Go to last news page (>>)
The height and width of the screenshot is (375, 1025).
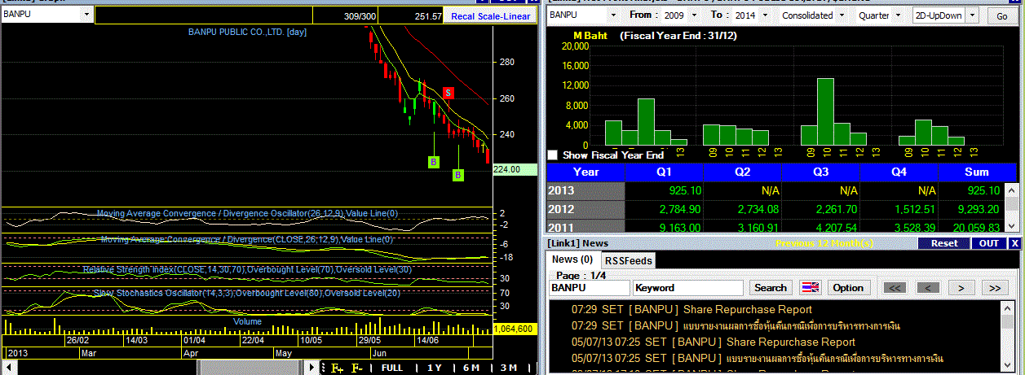(995, 288)
